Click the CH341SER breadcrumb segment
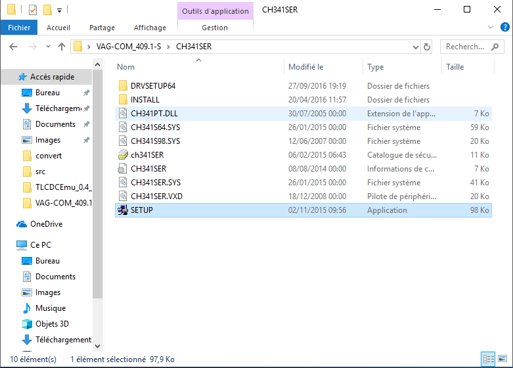513x368 pixels. pos(194,47)
